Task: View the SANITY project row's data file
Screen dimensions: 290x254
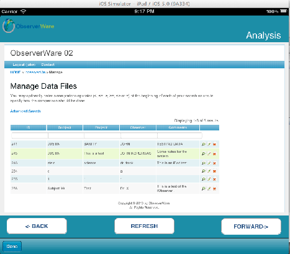Action: click(204, 144)
